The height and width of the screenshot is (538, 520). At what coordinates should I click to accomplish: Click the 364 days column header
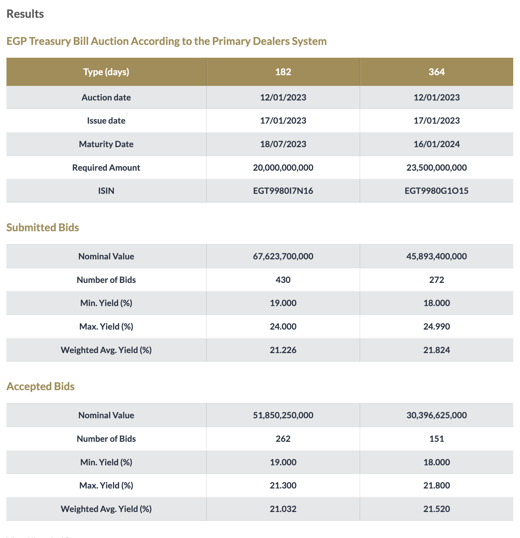437,72
